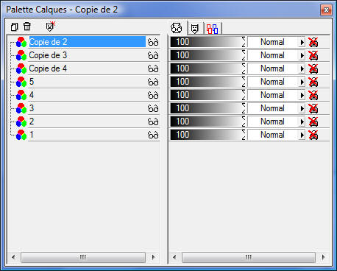Viewport: 337px width, 271px height.
Task: Toggle visibility glasses of Copie de 3
Action: pyautogui.click(x=153, y=55)
